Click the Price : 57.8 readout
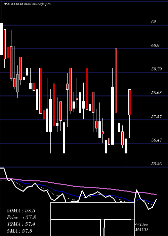Screen dimensions: 168x236 click(x=21, y=217)
